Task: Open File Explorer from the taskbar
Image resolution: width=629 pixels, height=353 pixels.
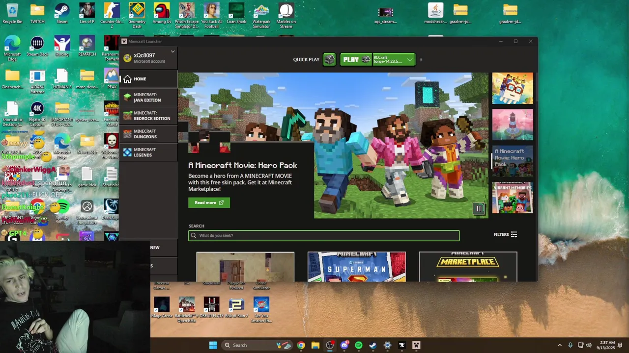Action: pos(315,345)
